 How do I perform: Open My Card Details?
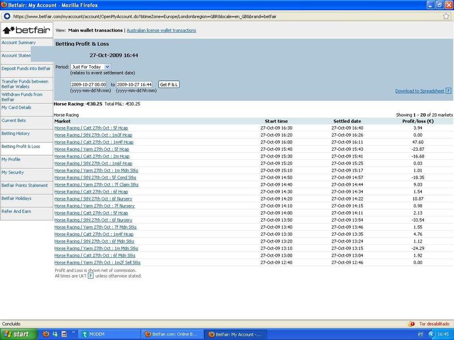click(x=16, y=108)
